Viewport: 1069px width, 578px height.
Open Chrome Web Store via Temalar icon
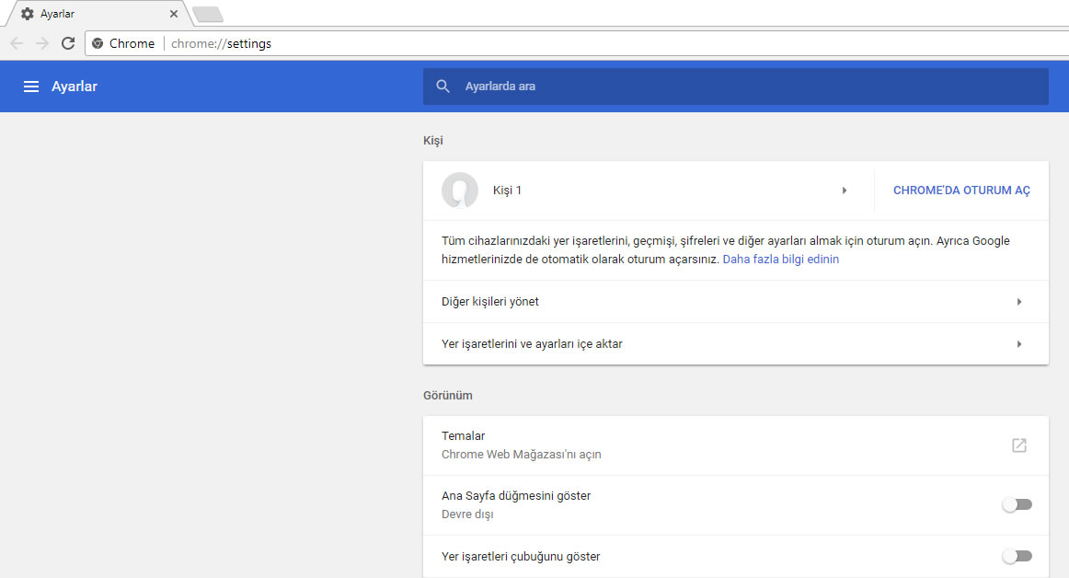tap(1018, 445)
